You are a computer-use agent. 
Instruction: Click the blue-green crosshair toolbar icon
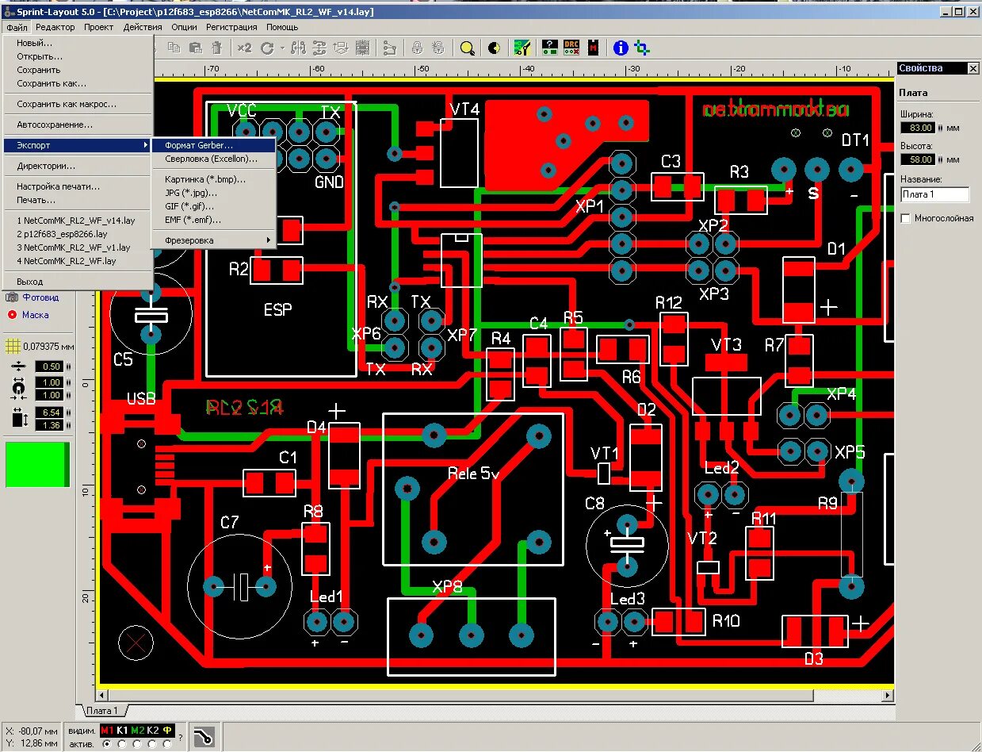tap(640, 48)
